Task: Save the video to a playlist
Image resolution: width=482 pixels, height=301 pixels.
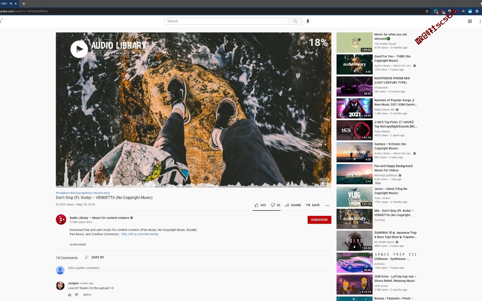Action: [x=313, y=205]
